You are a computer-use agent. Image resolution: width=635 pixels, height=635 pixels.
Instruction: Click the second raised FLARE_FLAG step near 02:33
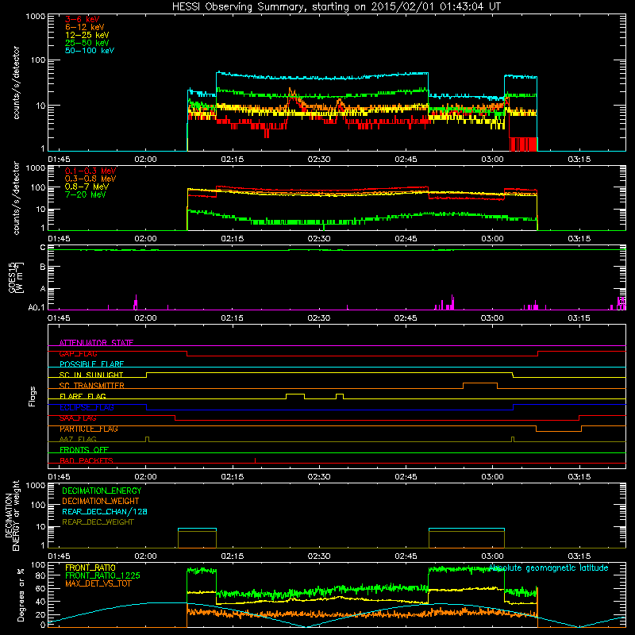pos(340,394)
